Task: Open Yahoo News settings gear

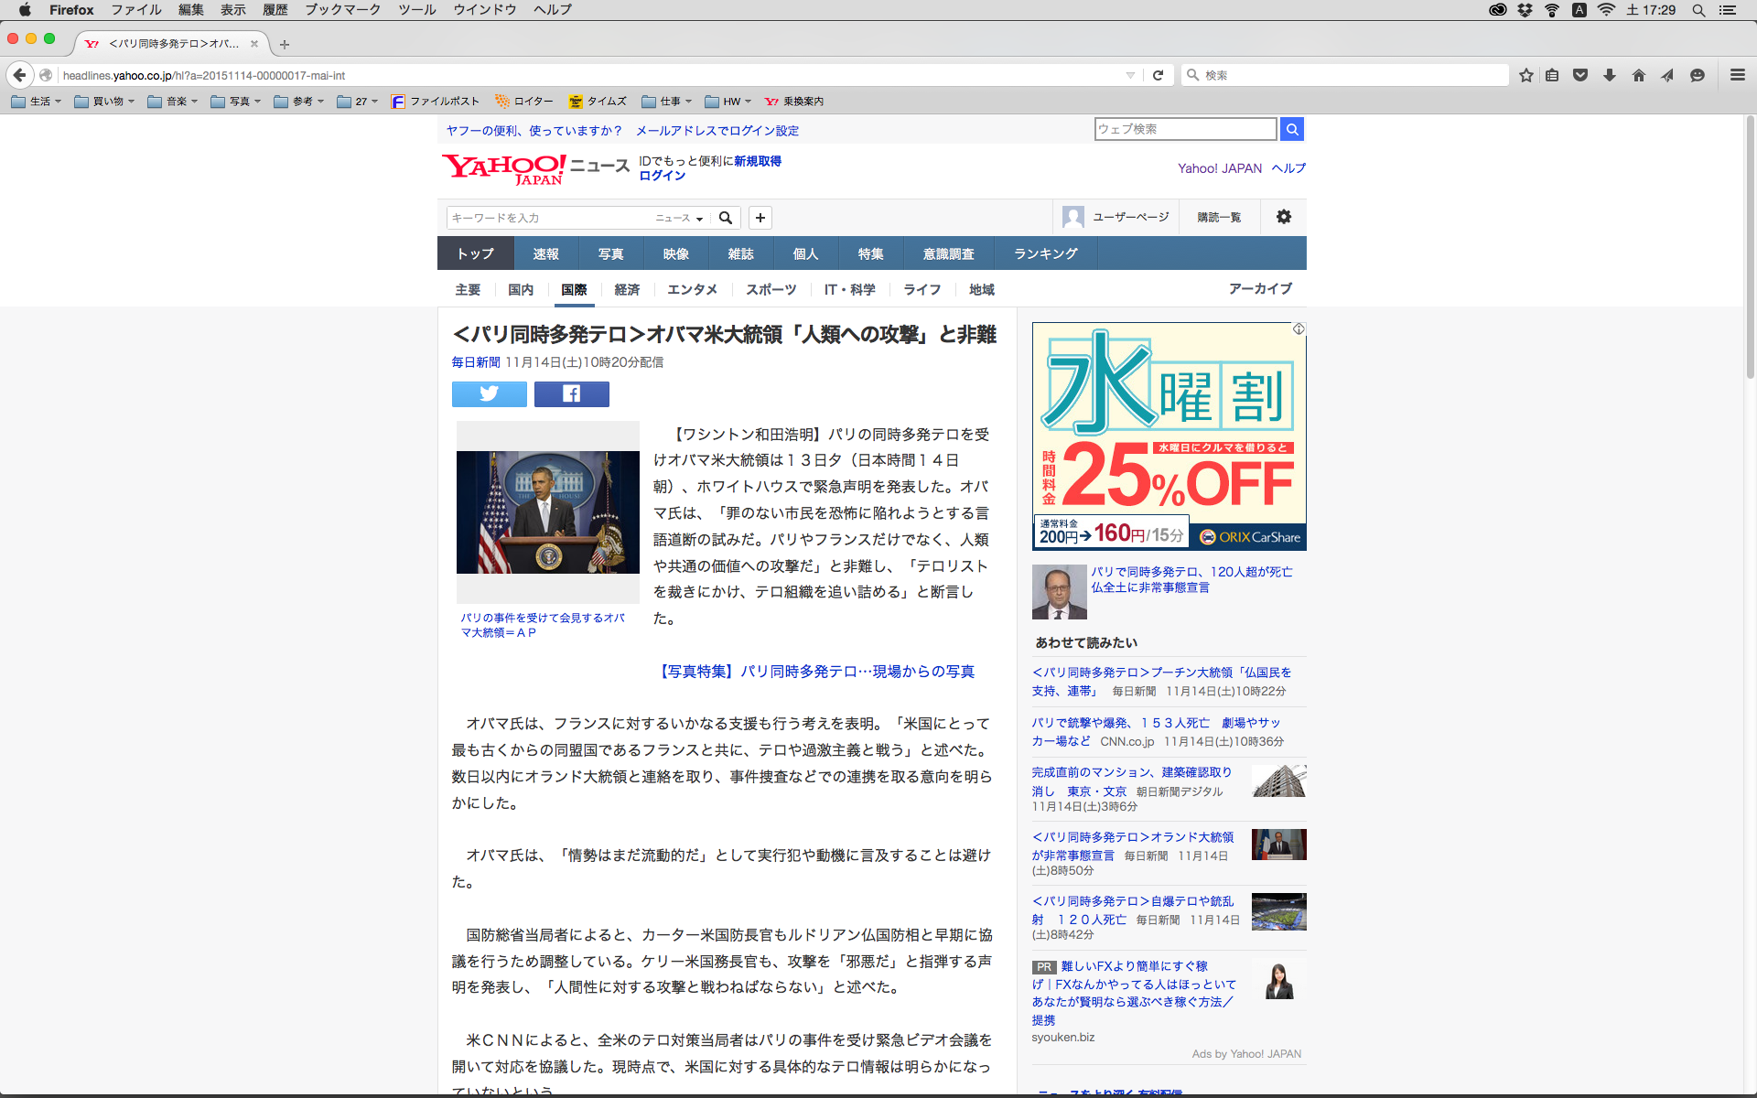Action: point(1283,217)
